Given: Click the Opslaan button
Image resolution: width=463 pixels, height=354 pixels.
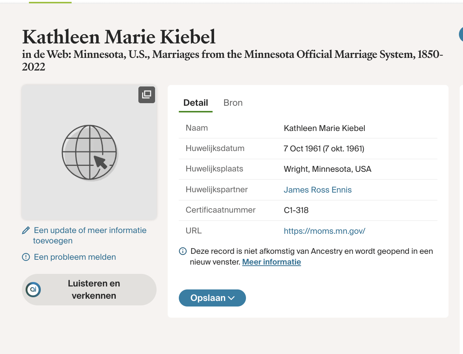Looking at the screenshot, I should pos(212,298).
